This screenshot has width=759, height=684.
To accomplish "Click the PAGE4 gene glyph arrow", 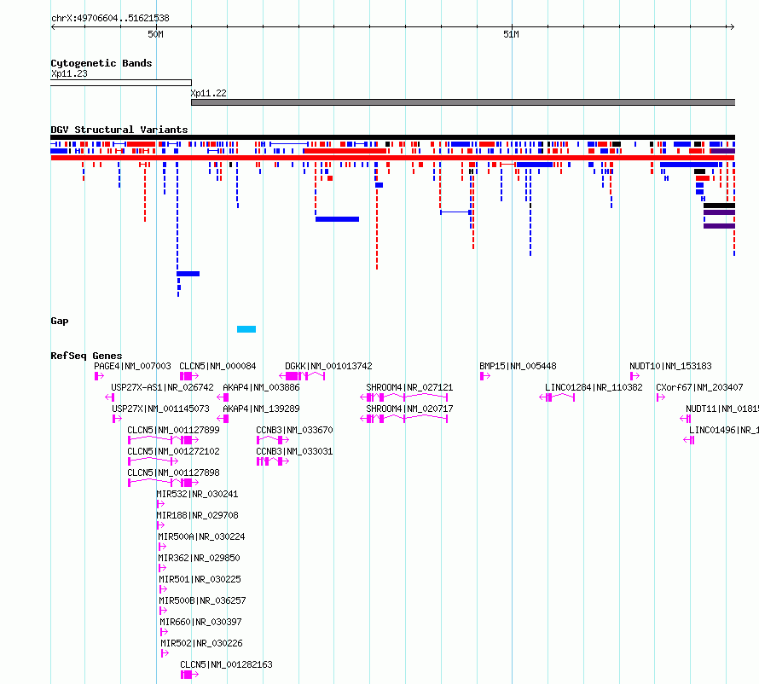I will (99, 376).
